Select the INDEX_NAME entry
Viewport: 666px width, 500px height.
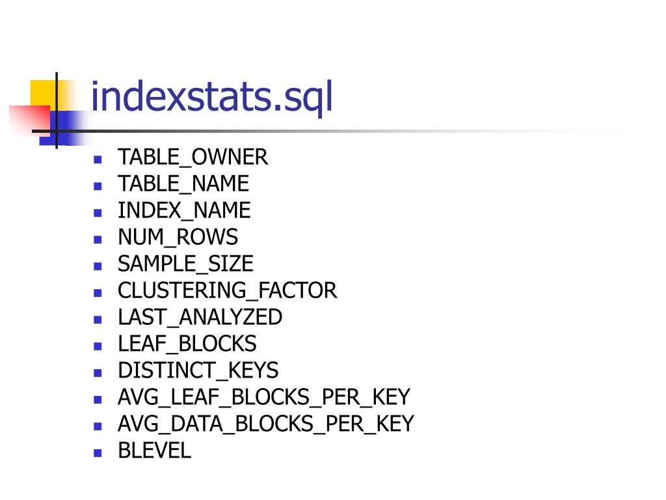point(184,210)
